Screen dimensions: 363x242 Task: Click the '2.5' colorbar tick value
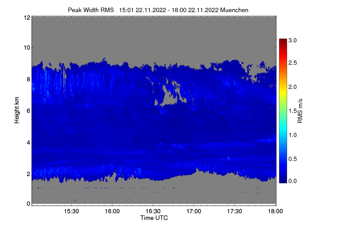(x=293, y=63)
